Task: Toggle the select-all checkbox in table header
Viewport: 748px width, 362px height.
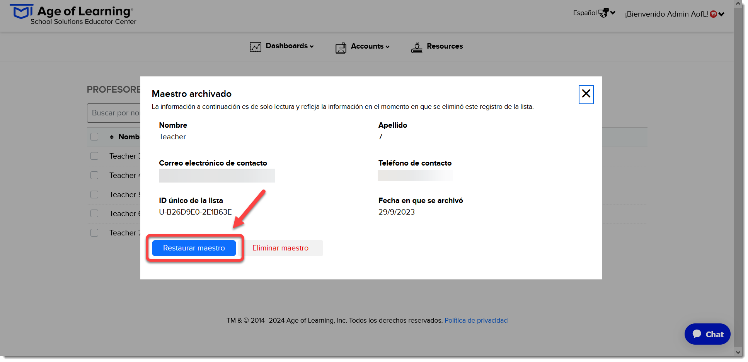Action: point(94,137)
